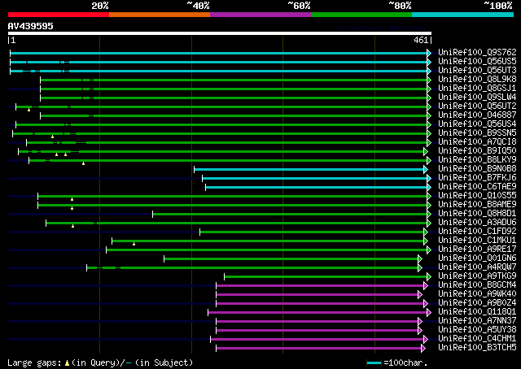Select the UniRef100_A9RE17 label
This screenshot has width=521, height=369.
[477, 250]
